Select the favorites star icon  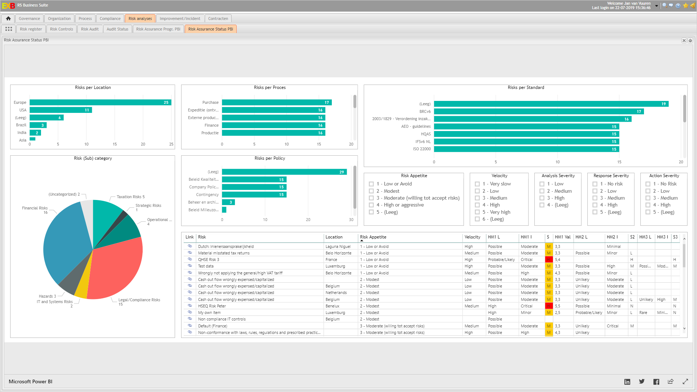(685, 5)
